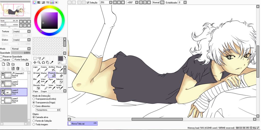Select the Acrylic brush tool

(59, 87)
